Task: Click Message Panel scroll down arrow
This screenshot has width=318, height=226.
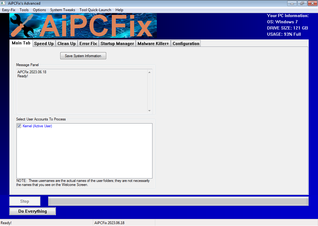Action: click(x=149, y=111)
